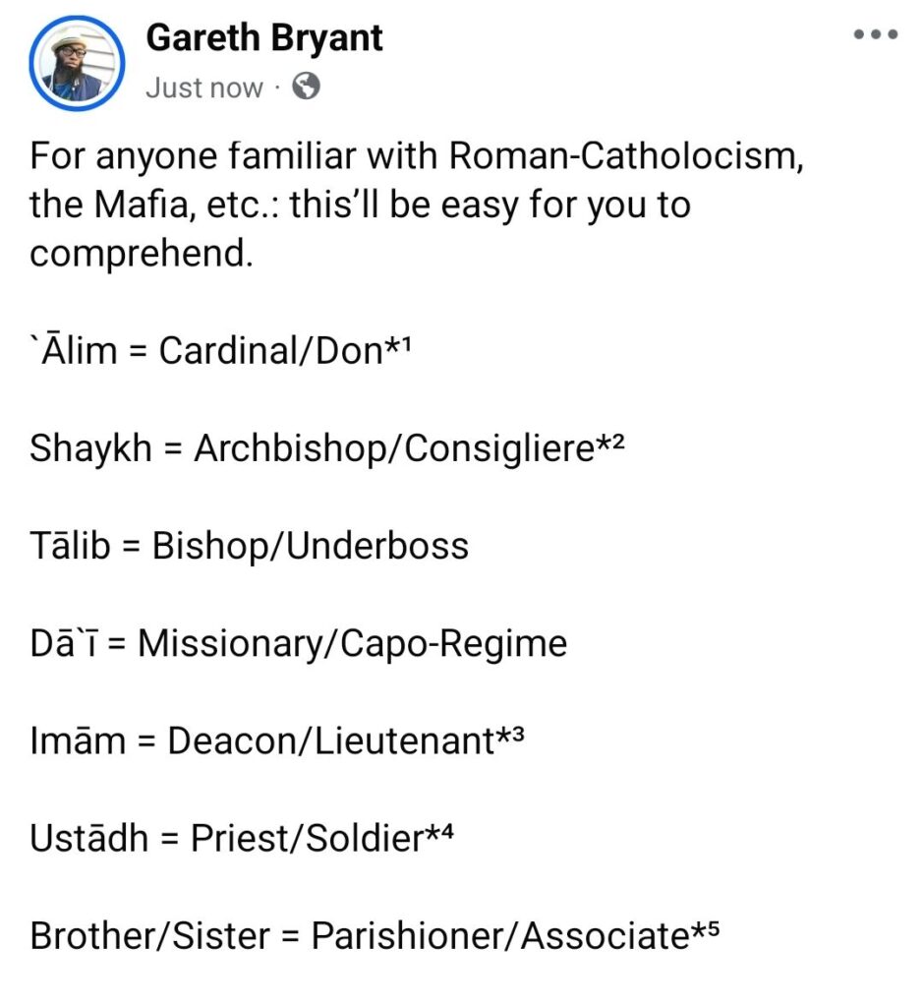
Task: Click footnote marker *3 after Lieutenant
Action: coord(507,738)
